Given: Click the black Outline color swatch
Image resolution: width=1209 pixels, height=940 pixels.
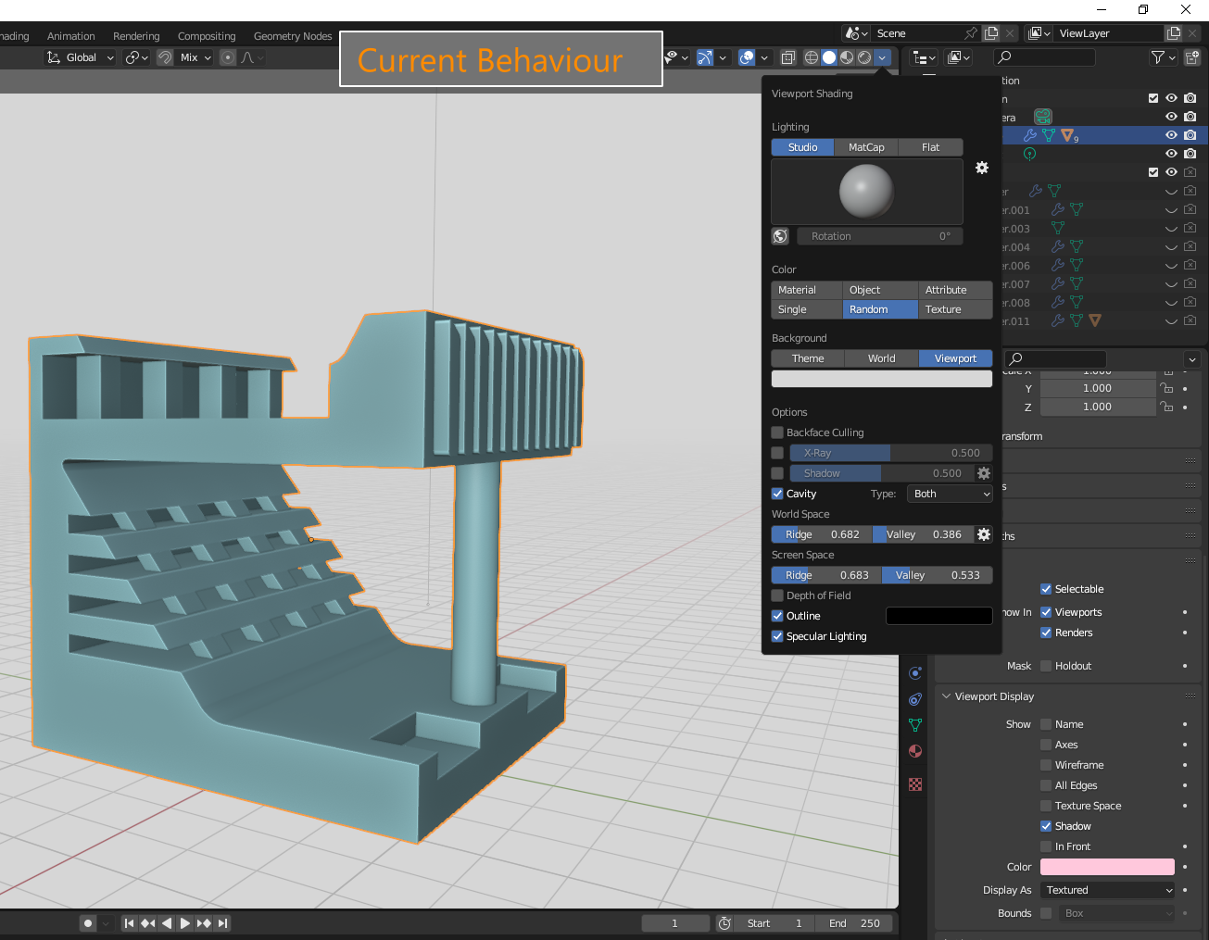Looking at the screenshot, I should coord(939,616).
